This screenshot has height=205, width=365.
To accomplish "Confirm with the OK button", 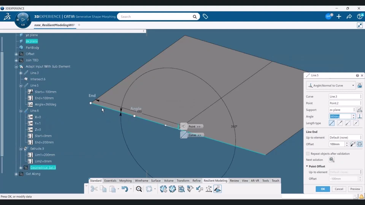I will click(323, 189).
